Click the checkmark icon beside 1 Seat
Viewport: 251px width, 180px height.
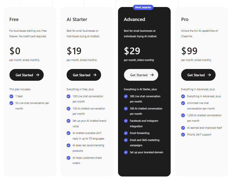[11, 96]
